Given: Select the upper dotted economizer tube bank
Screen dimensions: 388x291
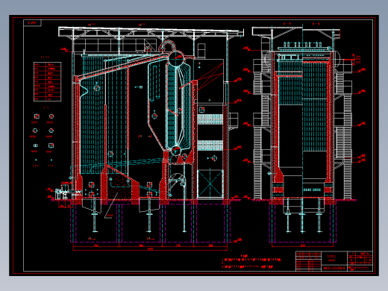Looking at the screenshot, I should 210,119.
